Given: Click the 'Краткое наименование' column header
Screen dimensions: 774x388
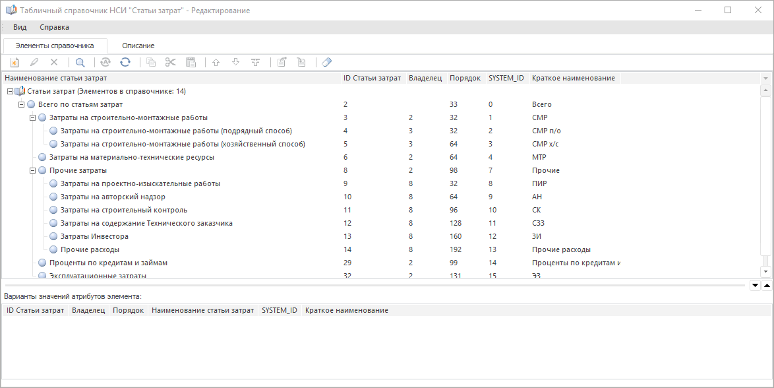Looking at the screenshot, I should pos(573,78).
